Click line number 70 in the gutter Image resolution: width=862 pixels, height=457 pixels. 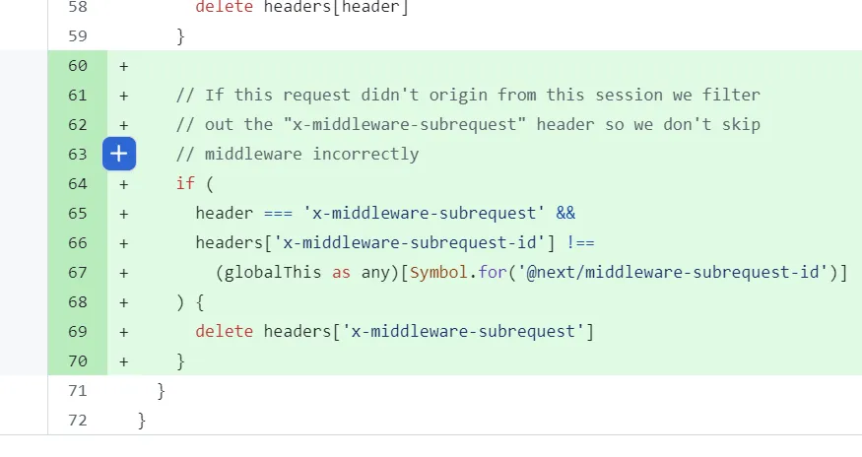[78, 361]
